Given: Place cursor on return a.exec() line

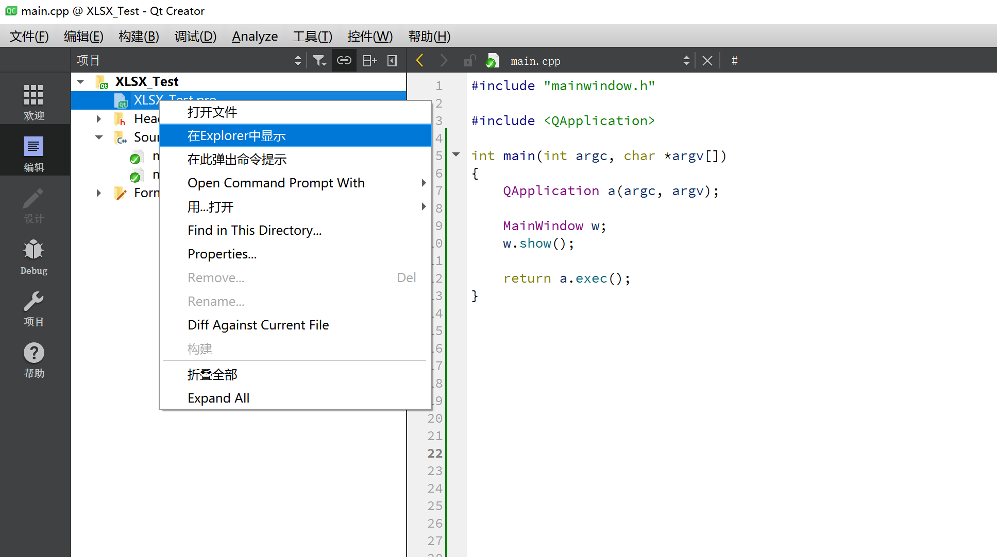Looking at the screenshot, I should pos(567,278).
